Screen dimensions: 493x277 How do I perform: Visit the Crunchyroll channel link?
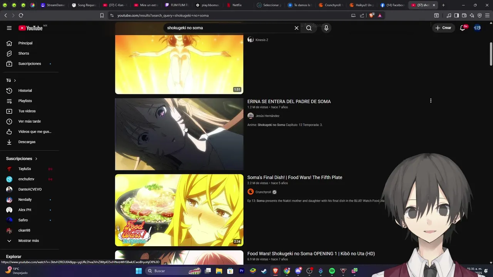click(263, 192)
